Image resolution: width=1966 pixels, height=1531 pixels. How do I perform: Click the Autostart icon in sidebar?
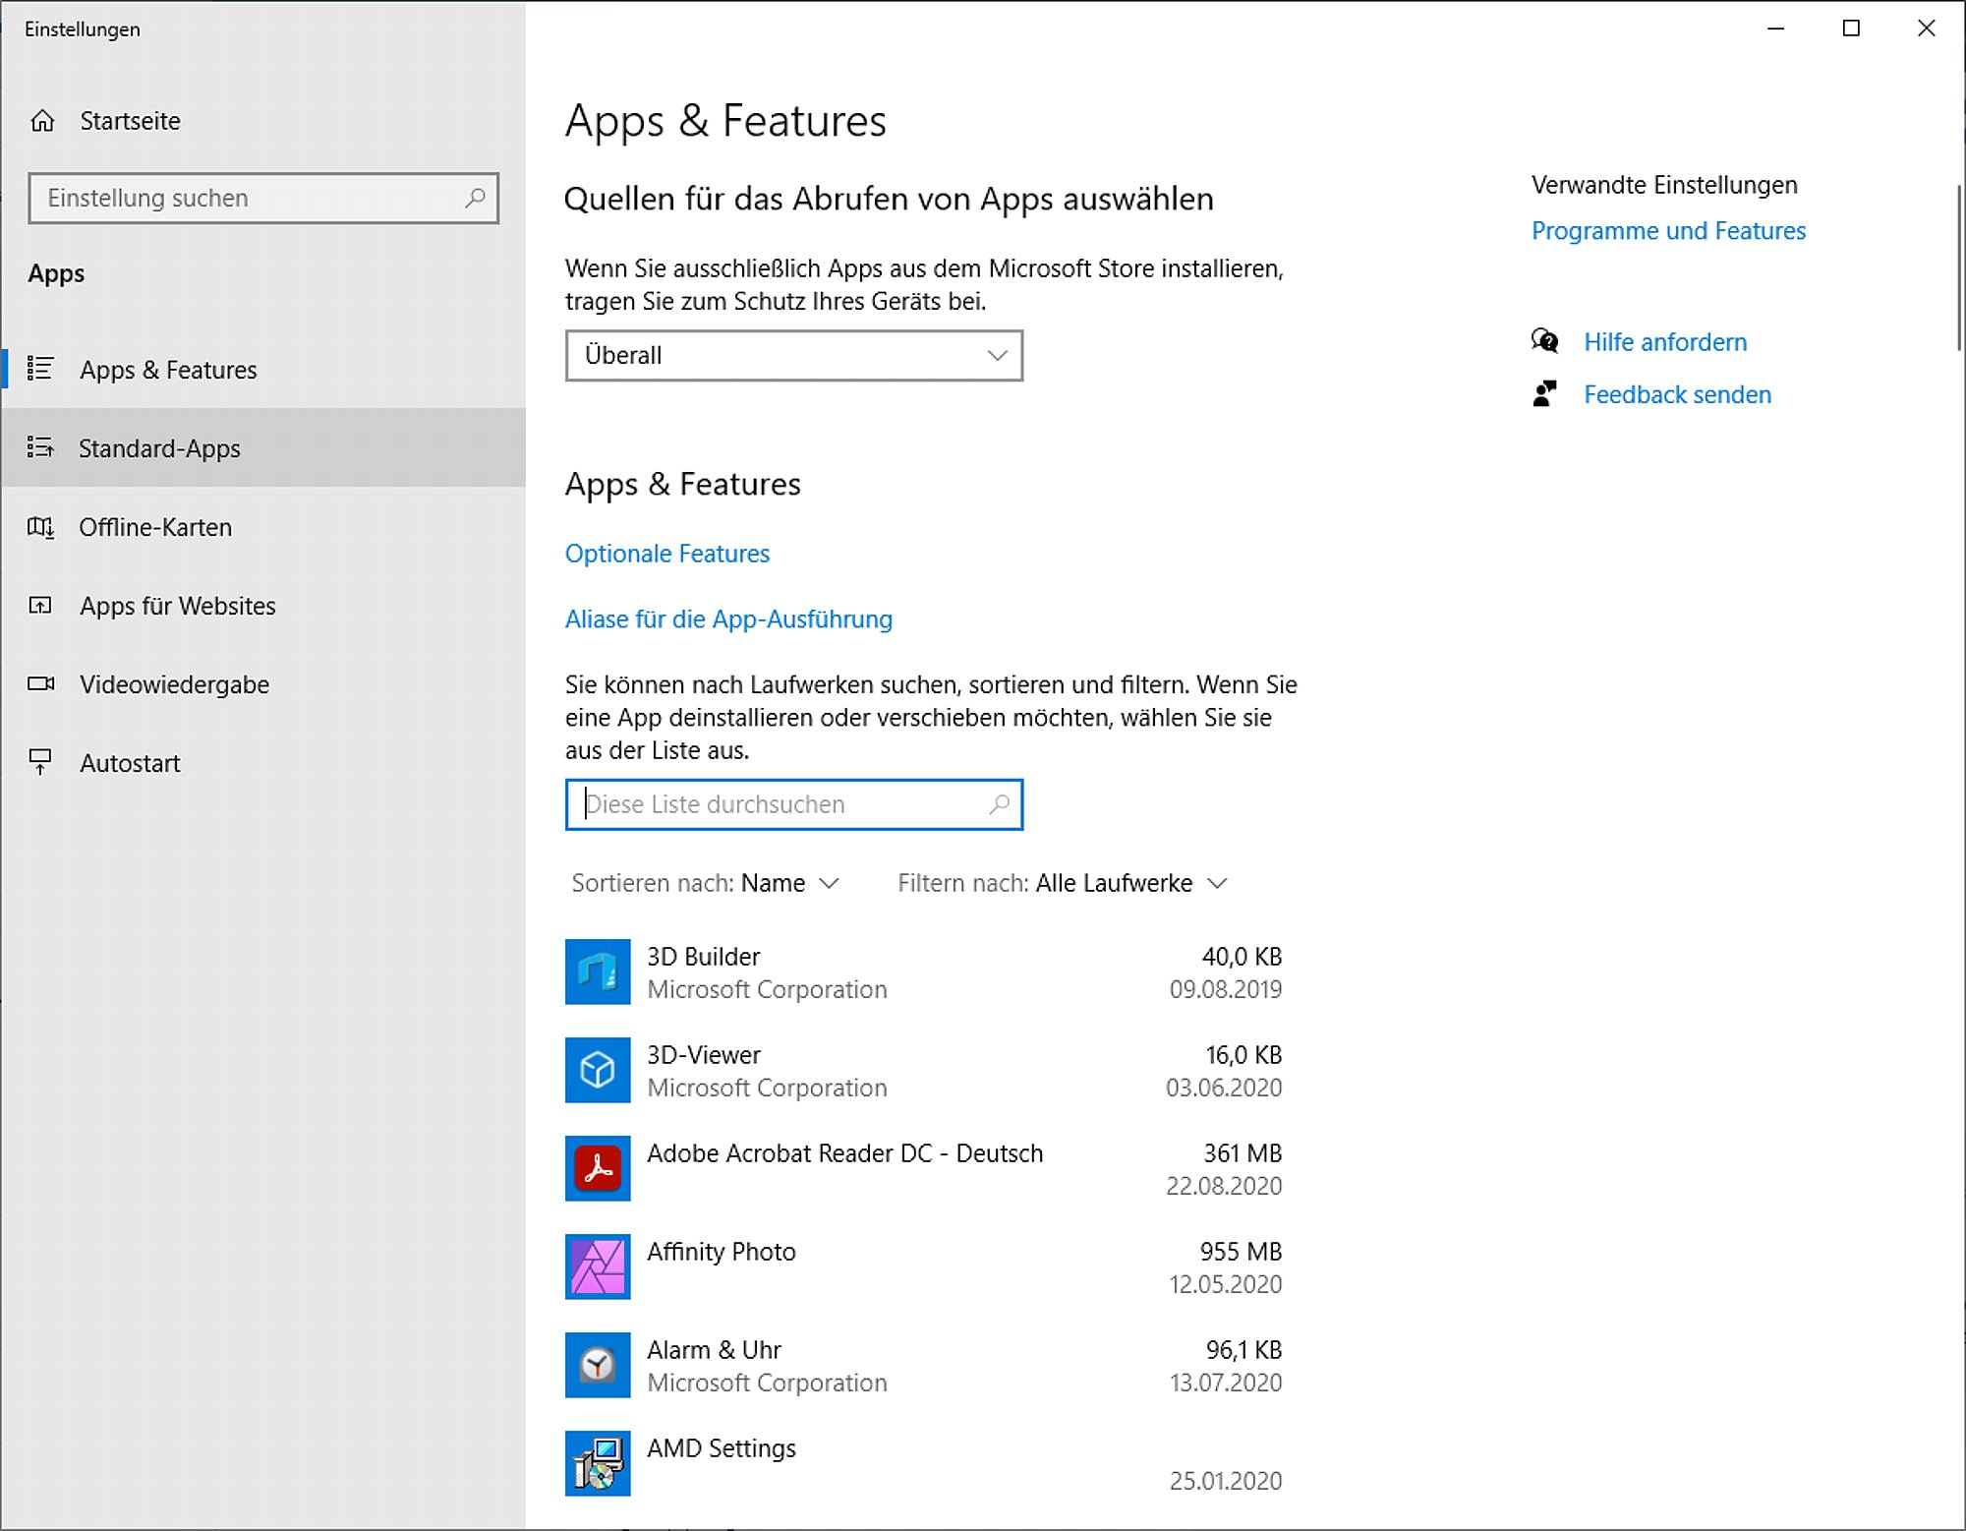point(40,762)
